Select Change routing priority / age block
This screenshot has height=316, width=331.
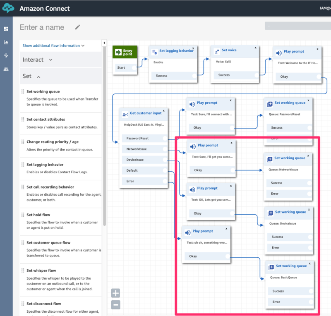[61, 146]
